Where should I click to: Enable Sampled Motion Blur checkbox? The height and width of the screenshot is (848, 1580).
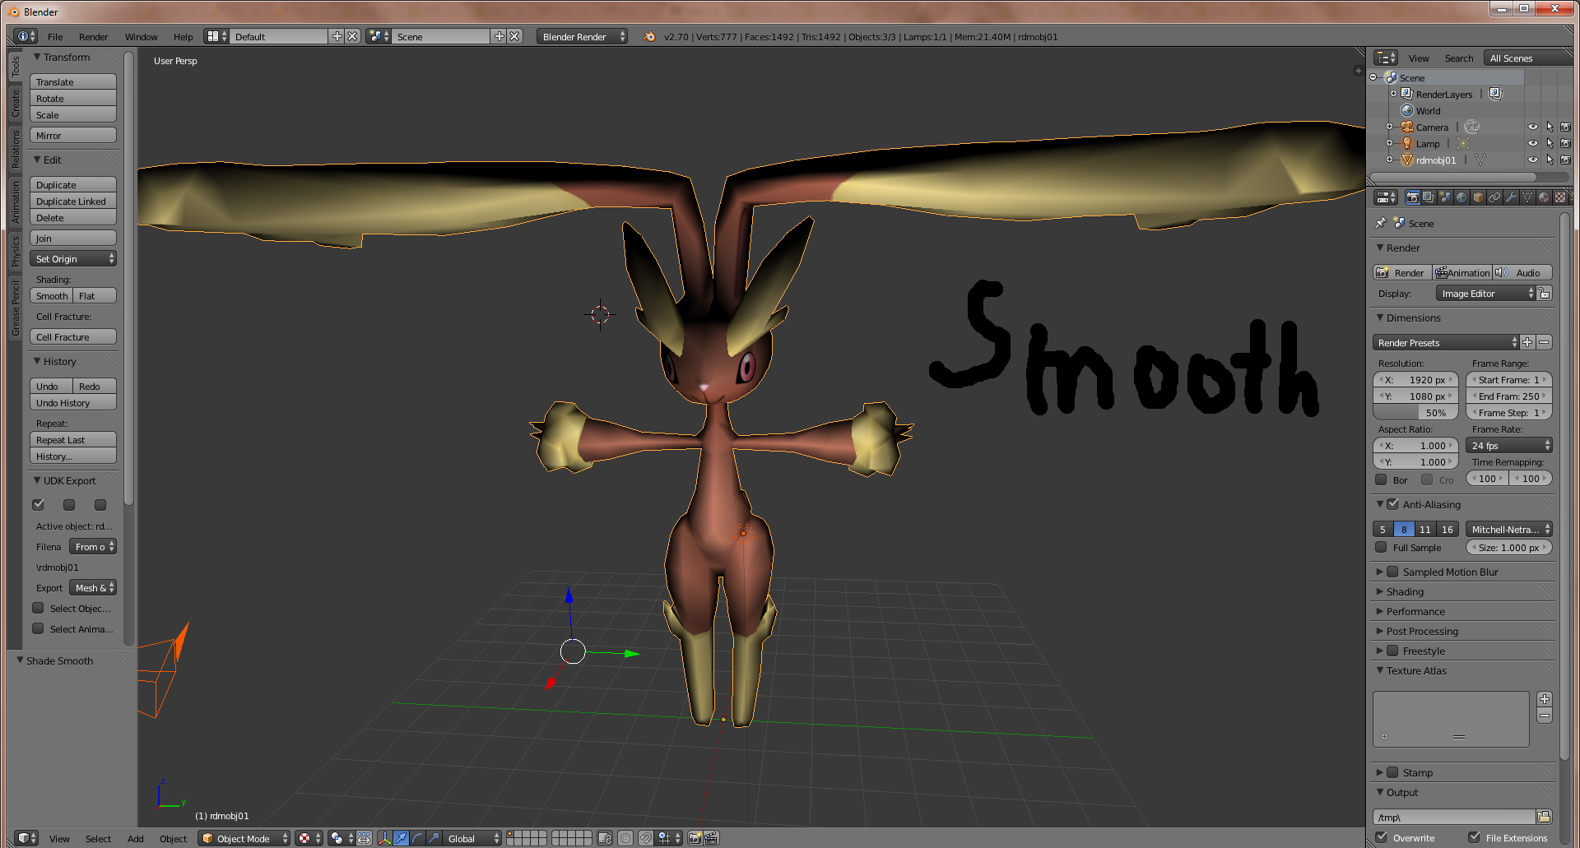point(1392,572)
